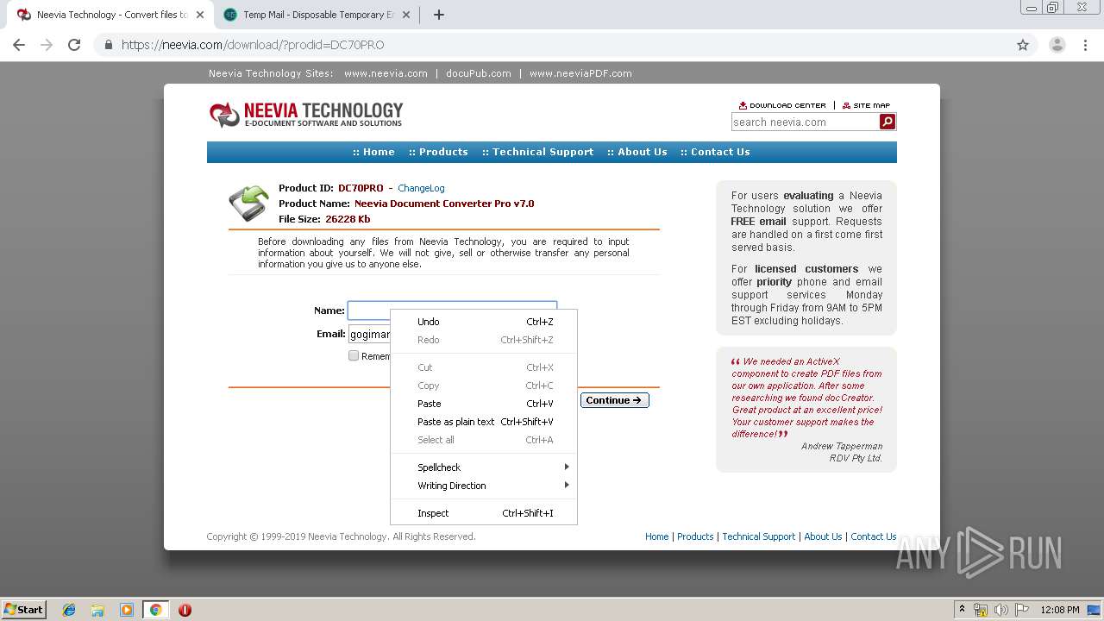This screenshot has width=1104, height=621.
Task: Open Windows Explorer folder in taskbar
Action: pyautogui.click(x=97, y=610)
